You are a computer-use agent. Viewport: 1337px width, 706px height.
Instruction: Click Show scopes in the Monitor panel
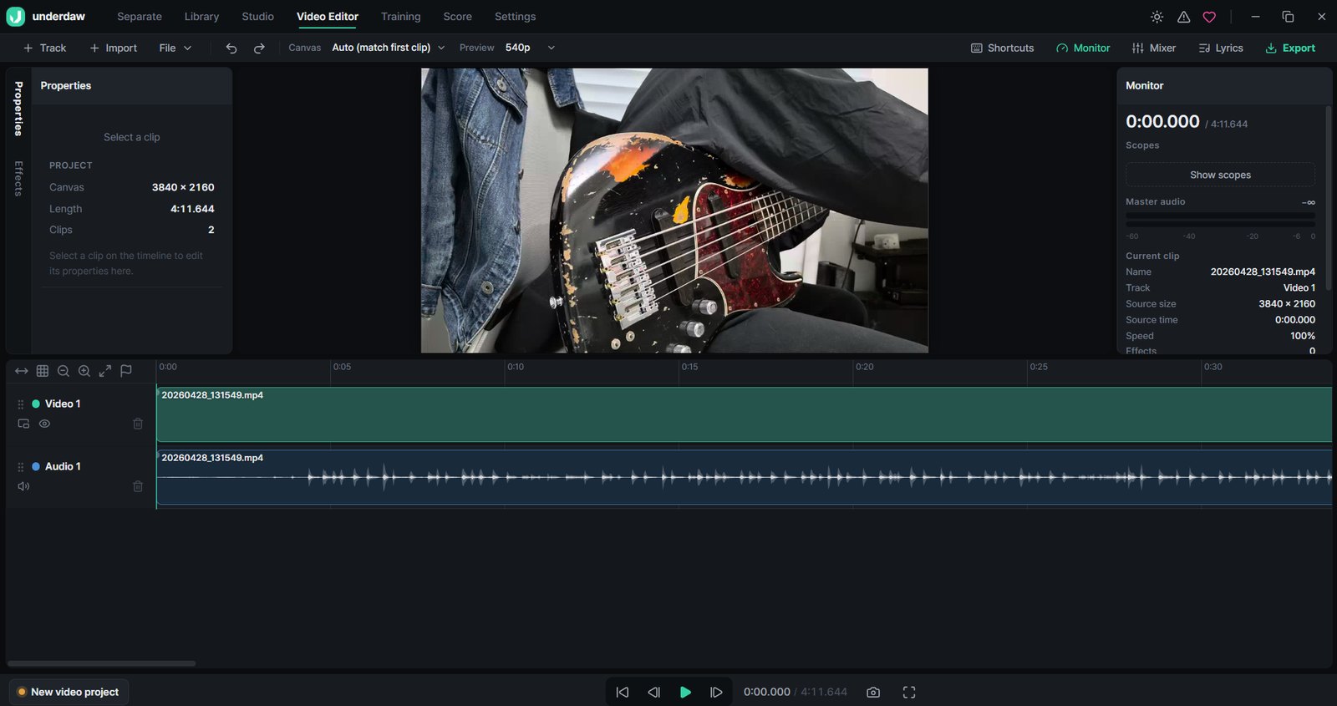1220,175
